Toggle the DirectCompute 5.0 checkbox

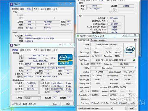click(x=120, y=103)
